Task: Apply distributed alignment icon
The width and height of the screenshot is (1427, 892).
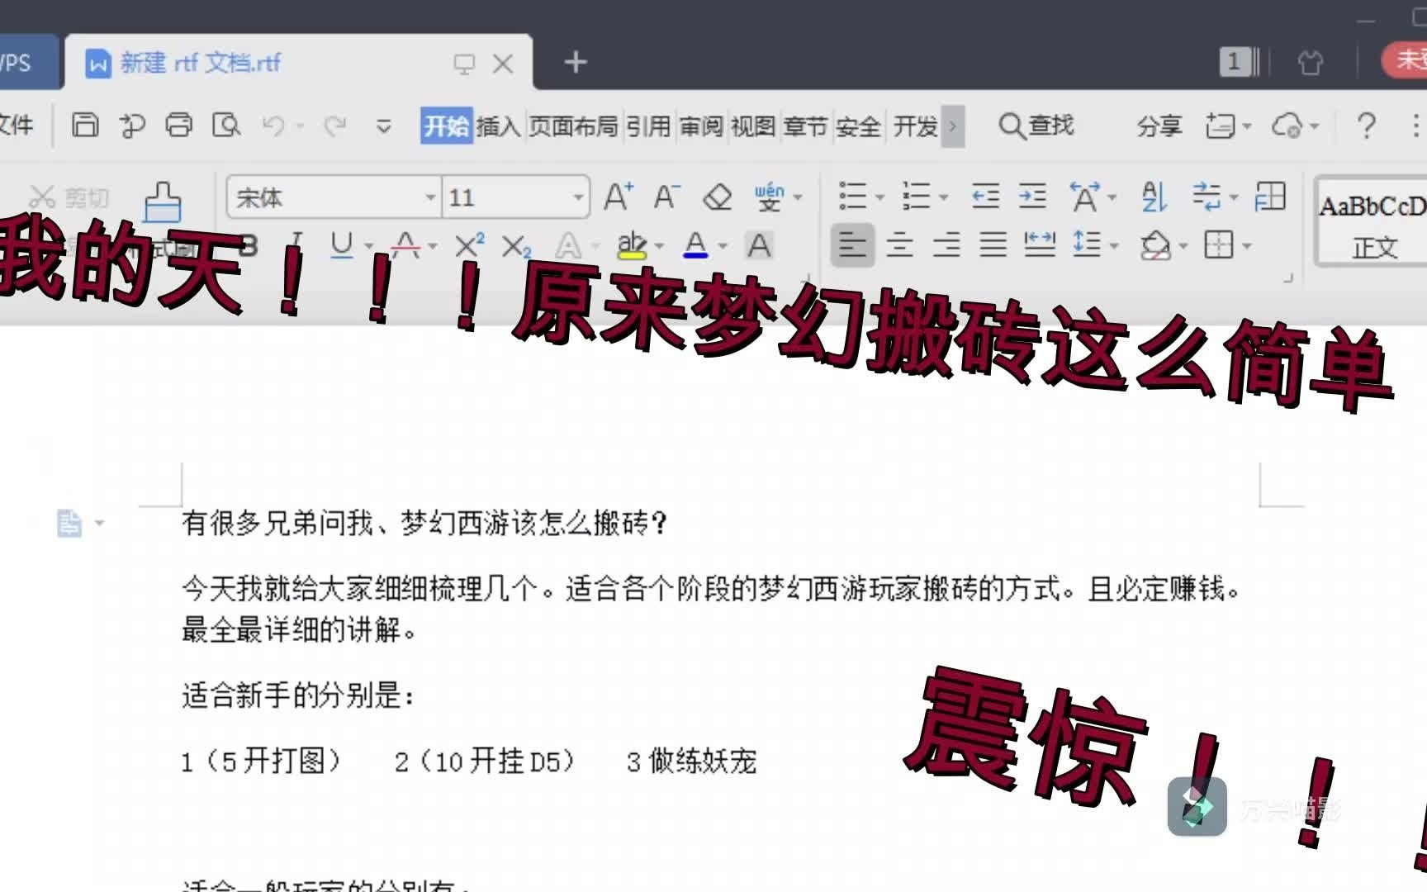Action: (1040, 245)
